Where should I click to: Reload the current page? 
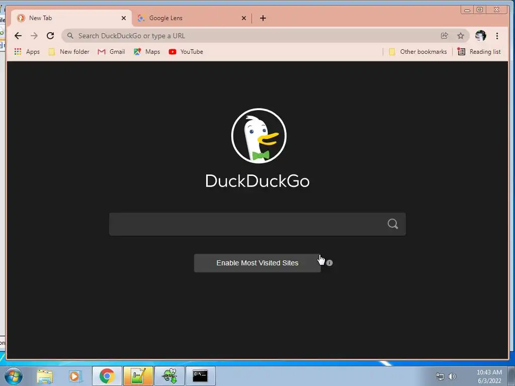click(x=50, y=36)
